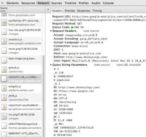Click the Host header value www.google-analytics.com
Image resolution: width=146 pixels, height=137 pixels.
(x=81, y=54)
